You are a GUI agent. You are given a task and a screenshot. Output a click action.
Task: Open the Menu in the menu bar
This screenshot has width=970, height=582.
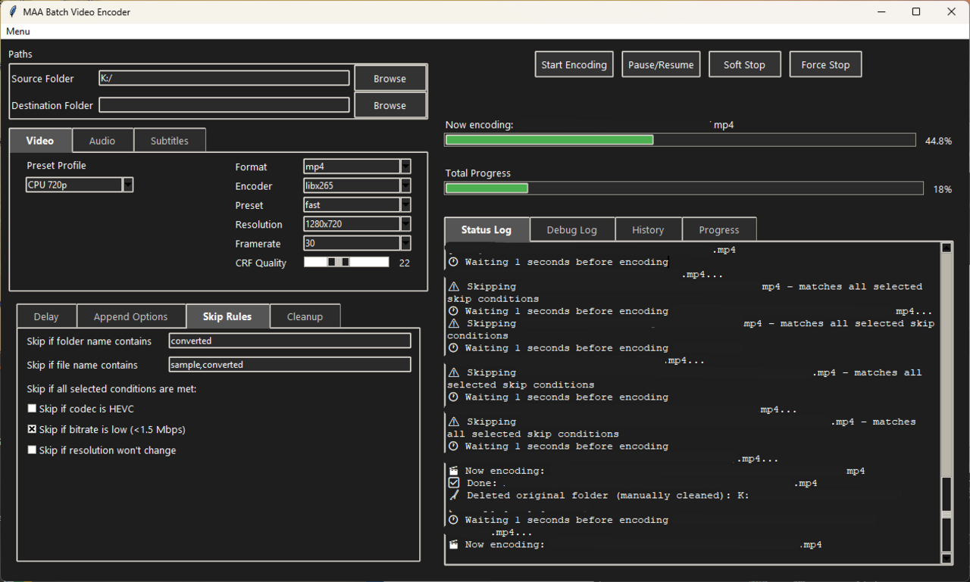click(18, 32)
